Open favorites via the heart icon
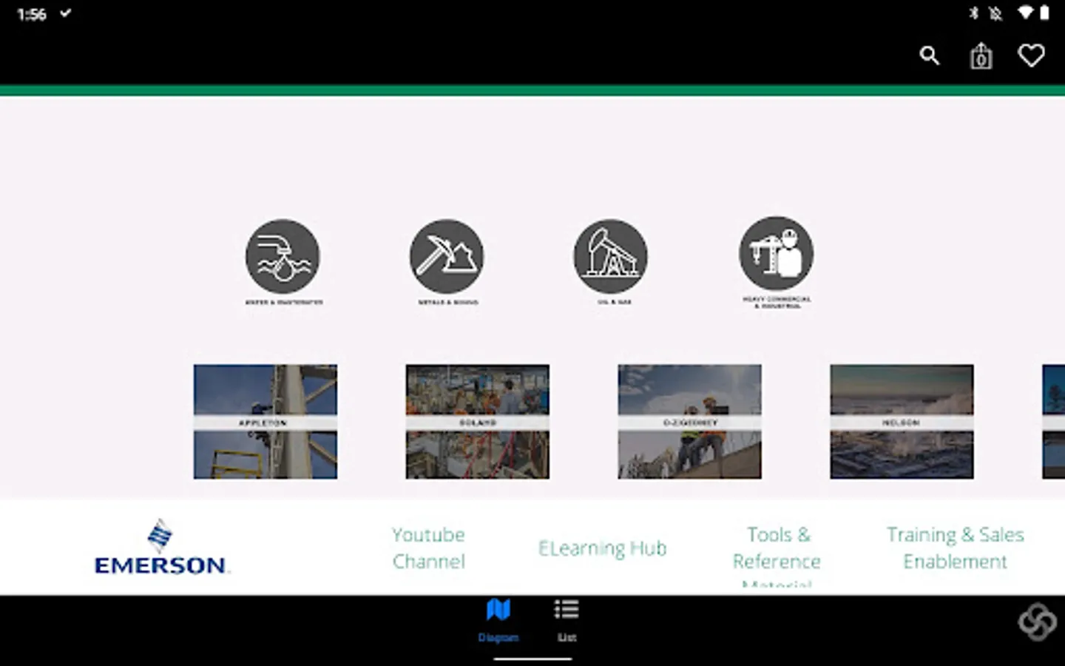1065x666 pixels. point(1031,55)
